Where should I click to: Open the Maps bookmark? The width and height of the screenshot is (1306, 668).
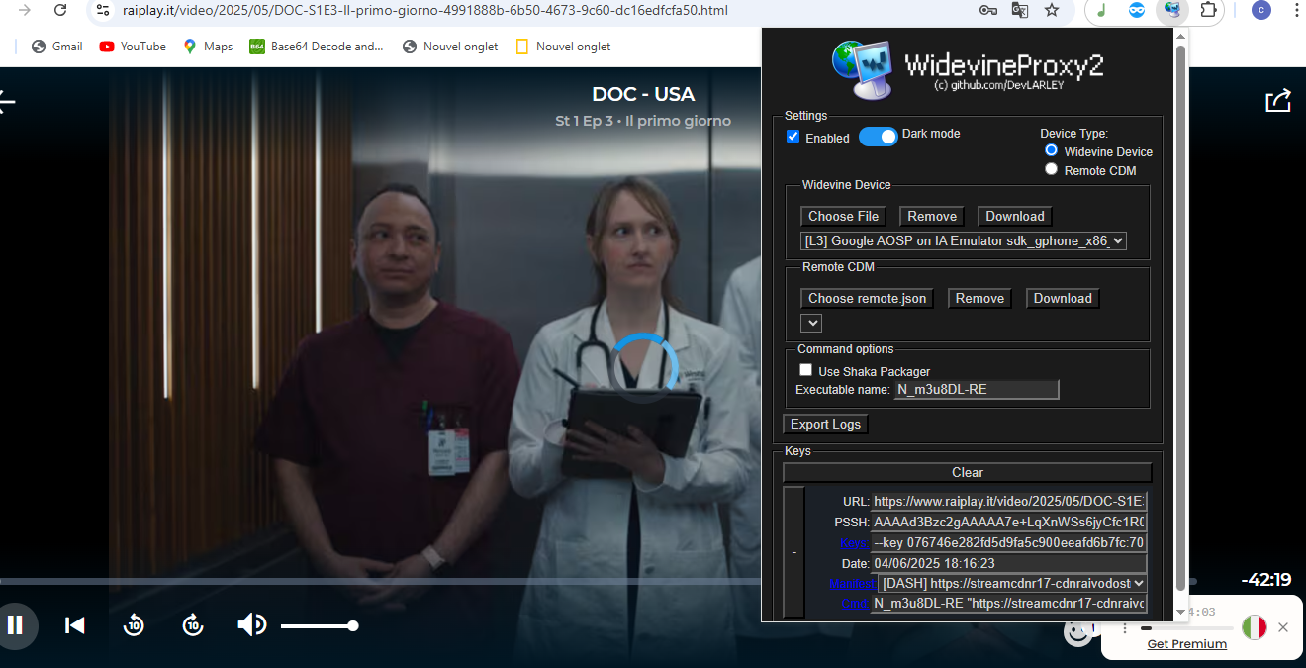(208, 47)
